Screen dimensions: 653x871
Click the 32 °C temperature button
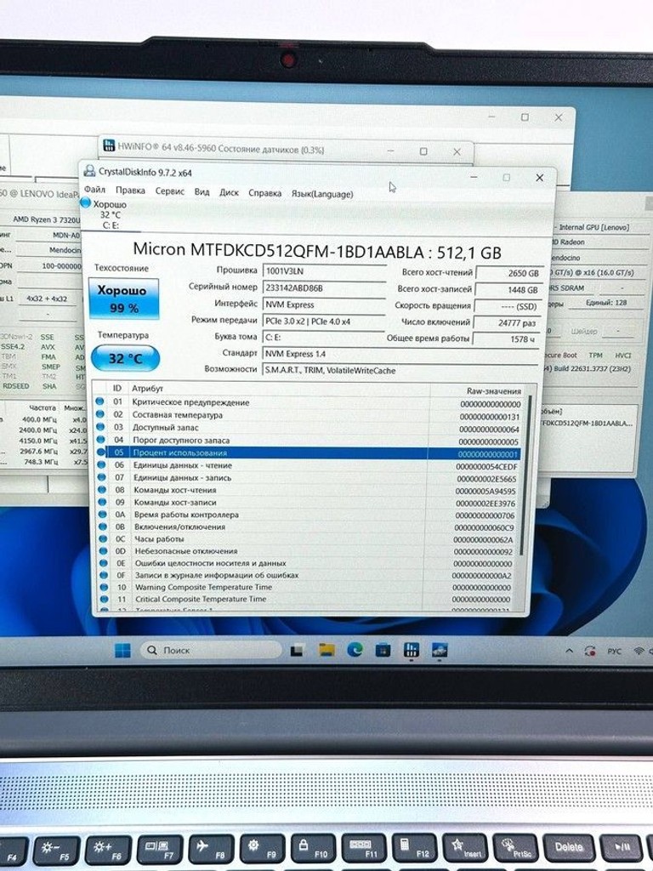coord(126,358)
